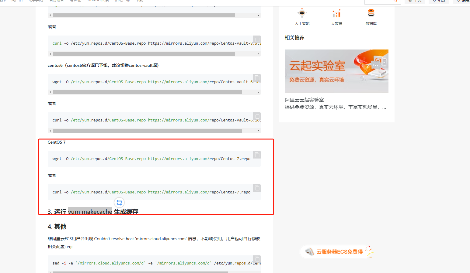Image resolution: width=470 pixels, height=273 pixels.
Task: Click the scrollbar thumb under wget Centos-vault-6.10 code
Action: (x=148, y=92)
